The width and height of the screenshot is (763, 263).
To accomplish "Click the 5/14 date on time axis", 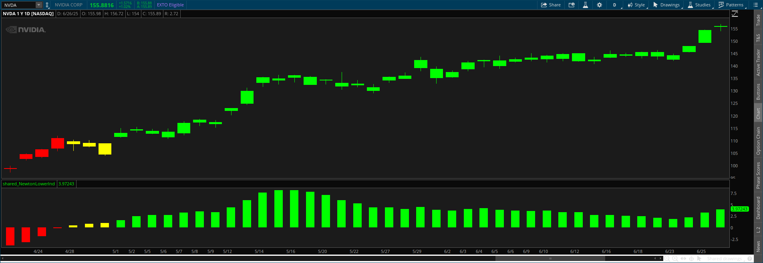I will coord(259,251).
